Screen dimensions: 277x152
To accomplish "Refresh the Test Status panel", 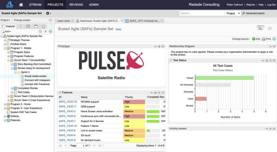I will 270,60.
